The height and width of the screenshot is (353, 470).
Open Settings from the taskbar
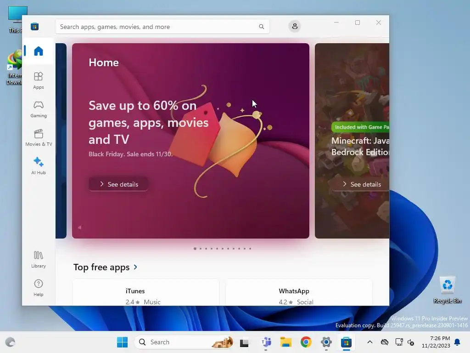(x=326, y=342)
